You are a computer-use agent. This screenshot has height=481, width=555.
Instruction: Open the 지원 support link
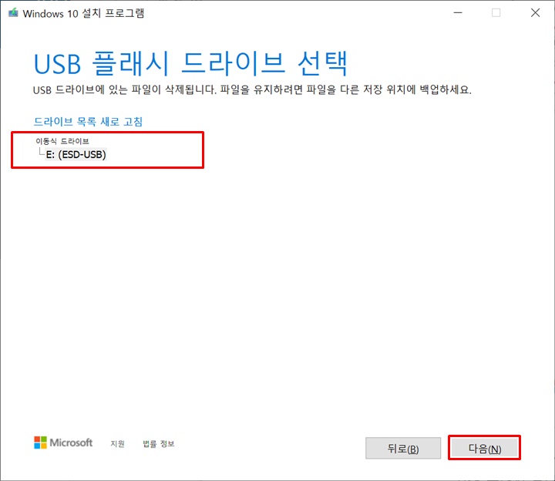[117, 443]
